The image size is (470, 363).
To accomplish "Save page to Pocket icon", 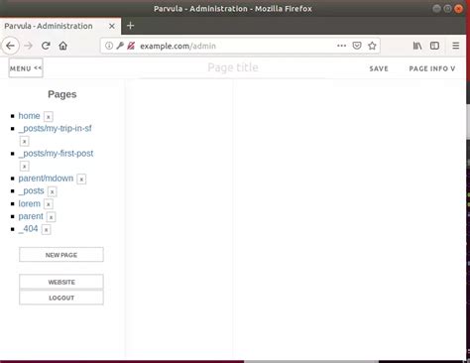I will click(357, 46).
